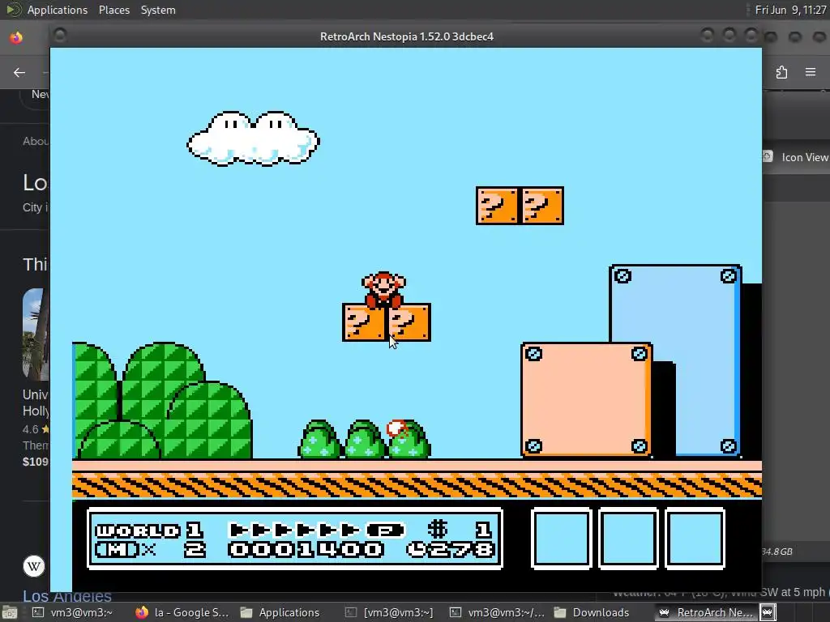Image resolution: width=830 pixels, height=622 pixels.
Task: Open the Applications menu in top panel
Action: (58, 10)
